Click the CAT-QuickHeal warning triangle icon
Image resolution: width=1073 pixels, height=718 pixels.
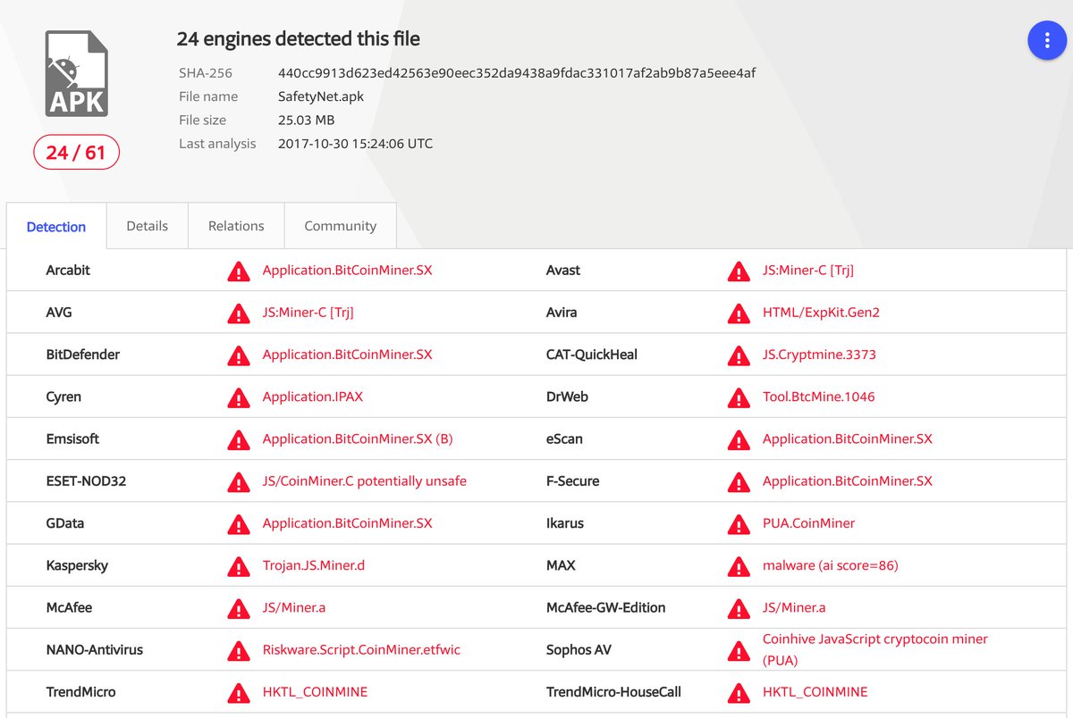click(739, 355)
